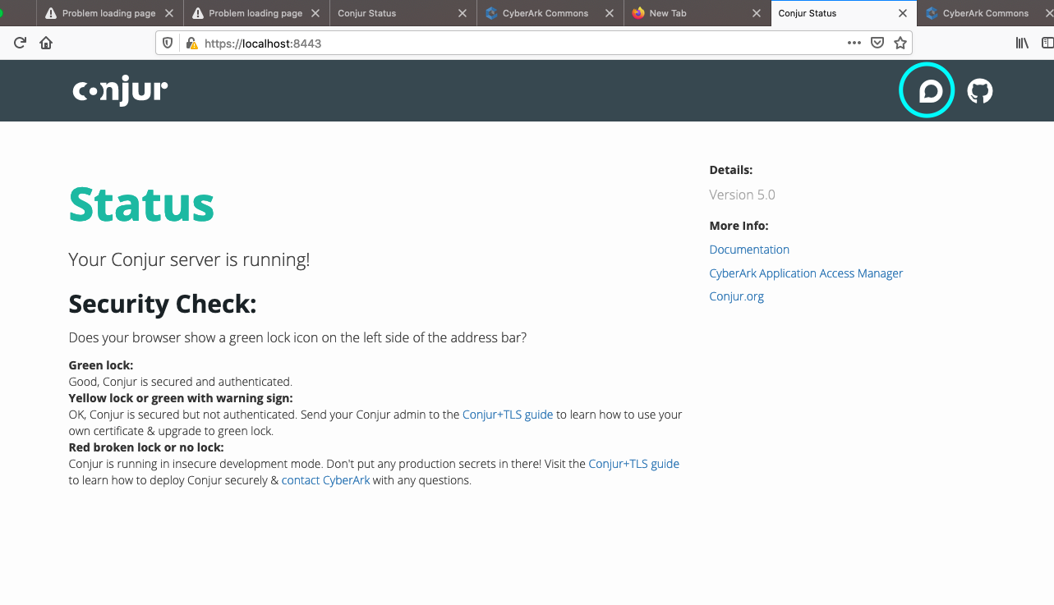Image resolution: width=1054 pixels, height=605 pixels.
Task: Follow the contact CyberArk link
Action: click(x=325, y=480)
